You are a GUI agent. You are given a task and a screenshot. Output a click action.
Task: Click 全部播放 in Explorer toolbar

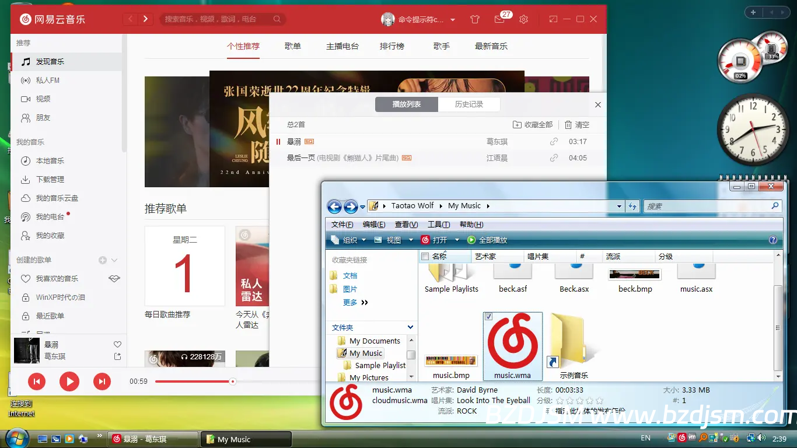pos(487,240)
